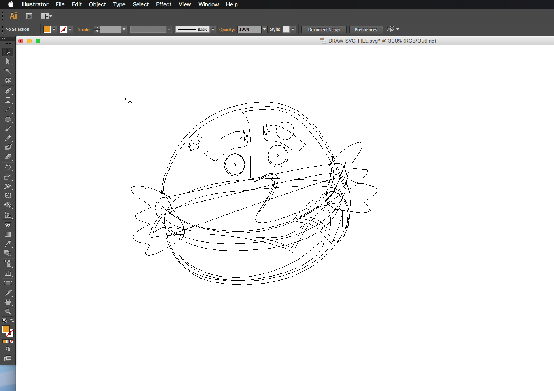The image size is (554, 391).
Task: Select the Eyedropper tool
Action: [8, 244]
